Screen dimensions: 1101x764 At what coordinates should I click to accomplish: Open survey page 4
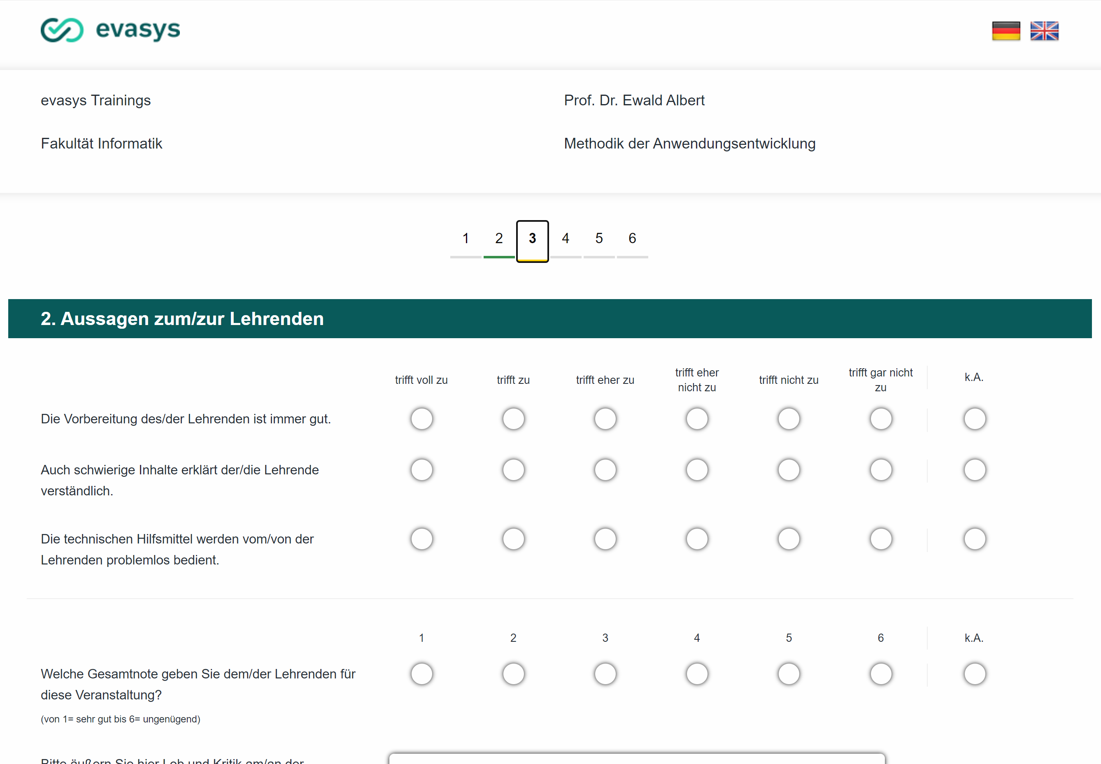(x=566, y=238)
